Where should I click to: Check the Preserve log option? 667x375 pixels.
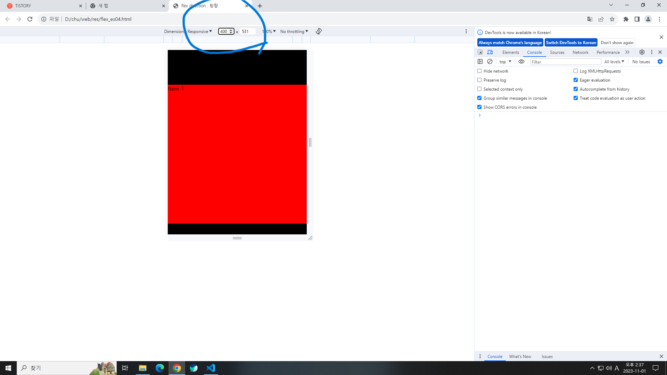coord(479,80)
